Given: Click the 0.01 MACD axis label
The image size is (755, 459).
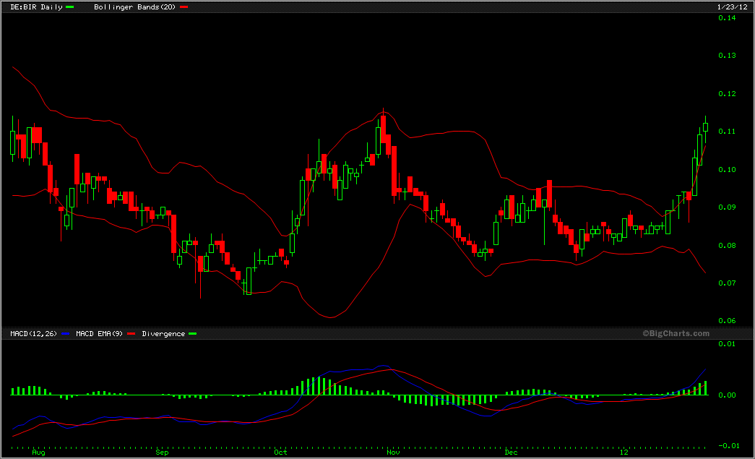Looking at the screenshot, I should [727, 343].
